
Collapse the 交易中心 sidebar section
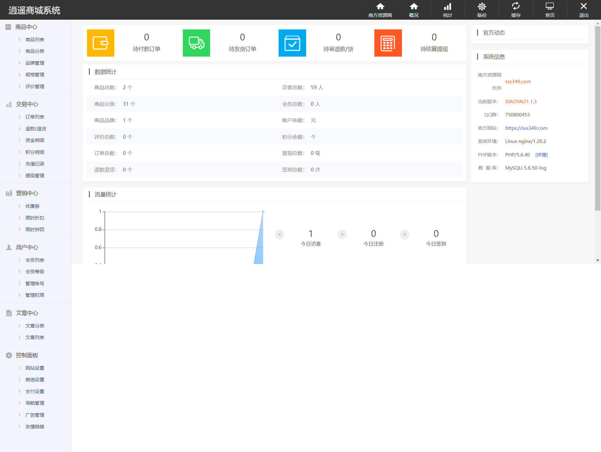(x=27, y=104)
